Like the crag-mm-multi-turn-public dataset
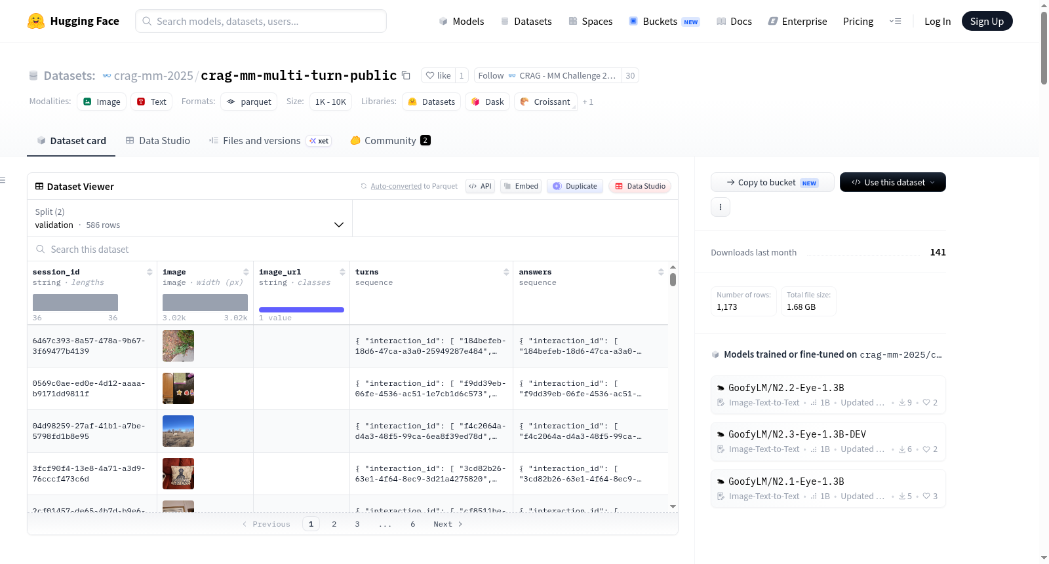 [x=438, y=75]
